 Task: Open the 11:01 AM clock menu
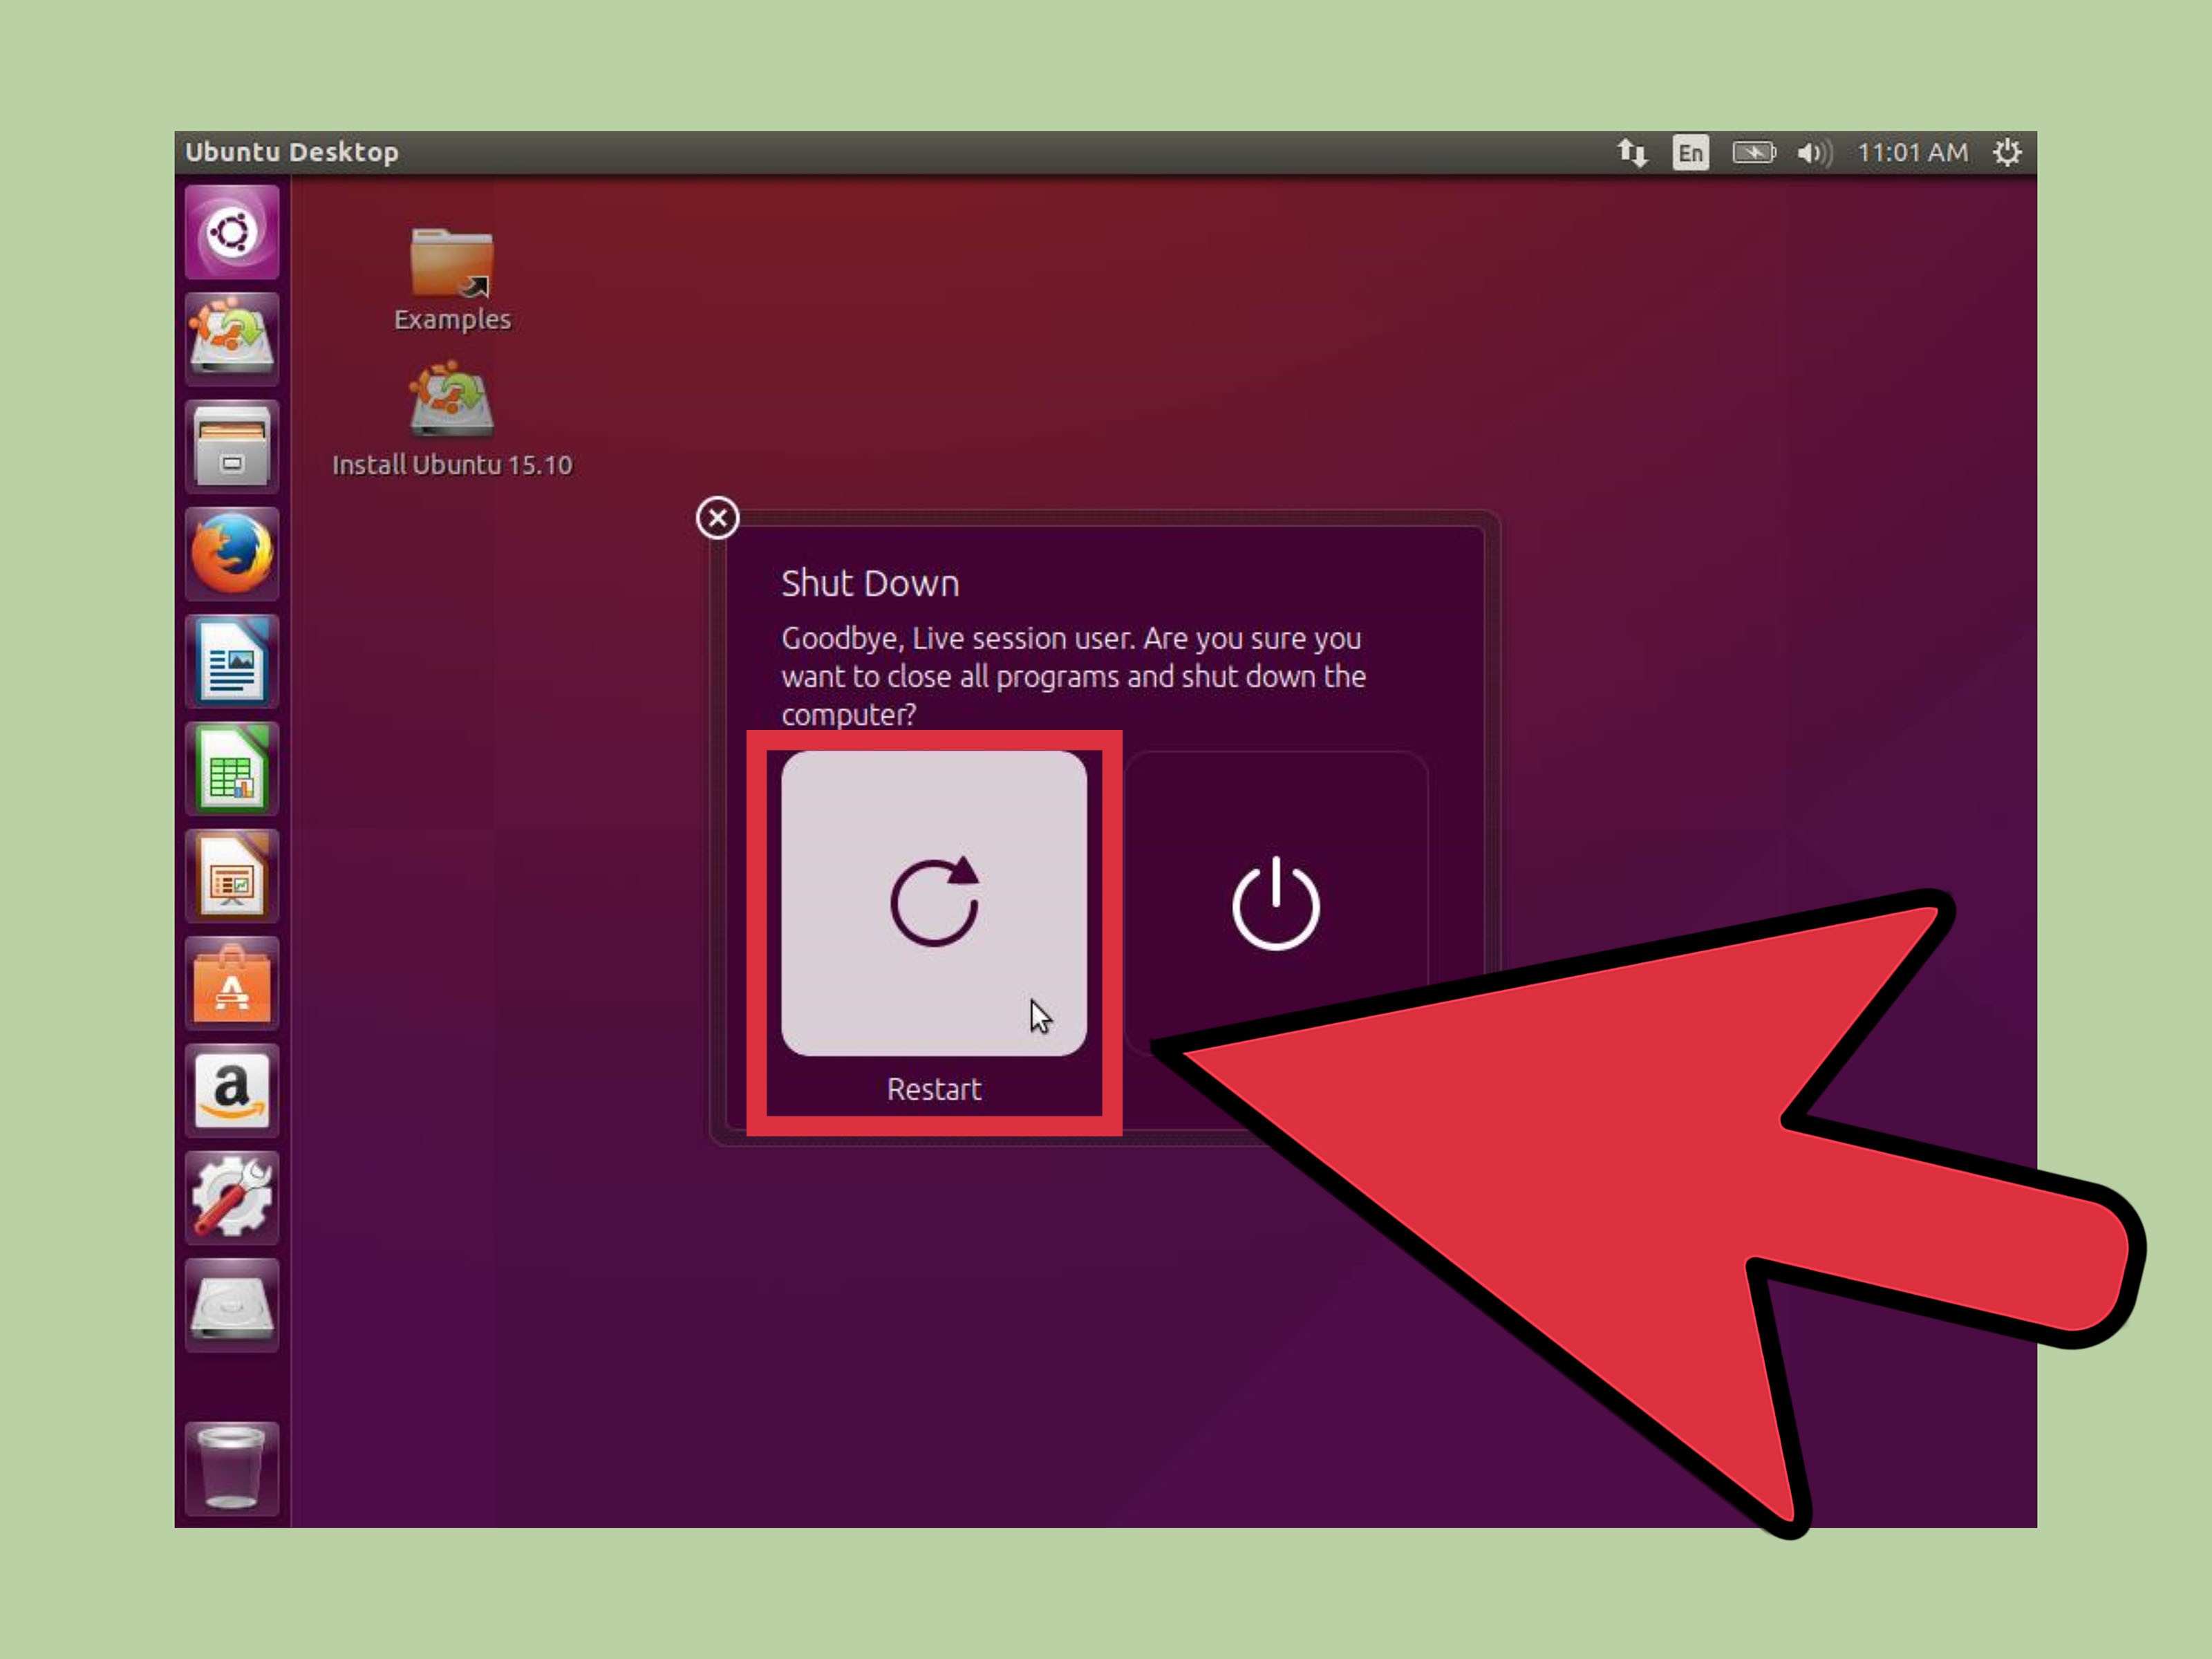[1912, 152]
